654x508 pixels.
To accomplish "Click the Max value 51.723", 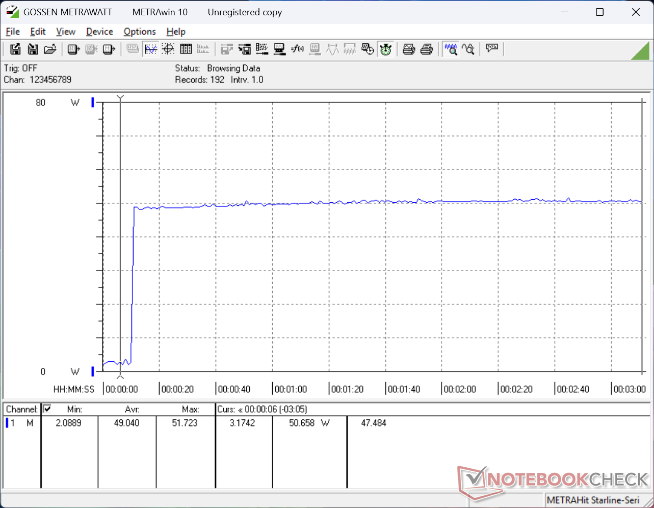I will tap(185, 422).
